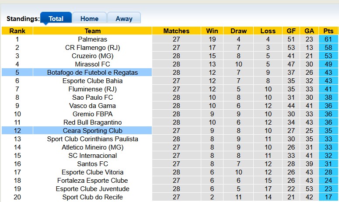Click Sao Paulo FC in the table
Viewport: 339px width, 202px height.
(x=92, y=98)
